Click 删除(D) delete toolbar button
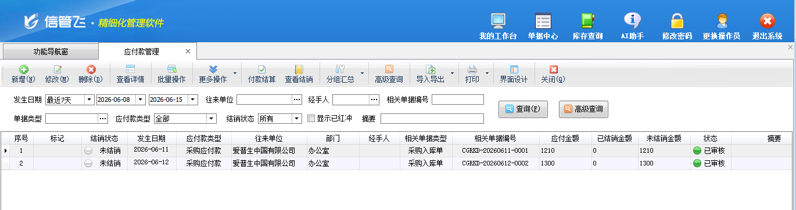 (x=91, y=74)
